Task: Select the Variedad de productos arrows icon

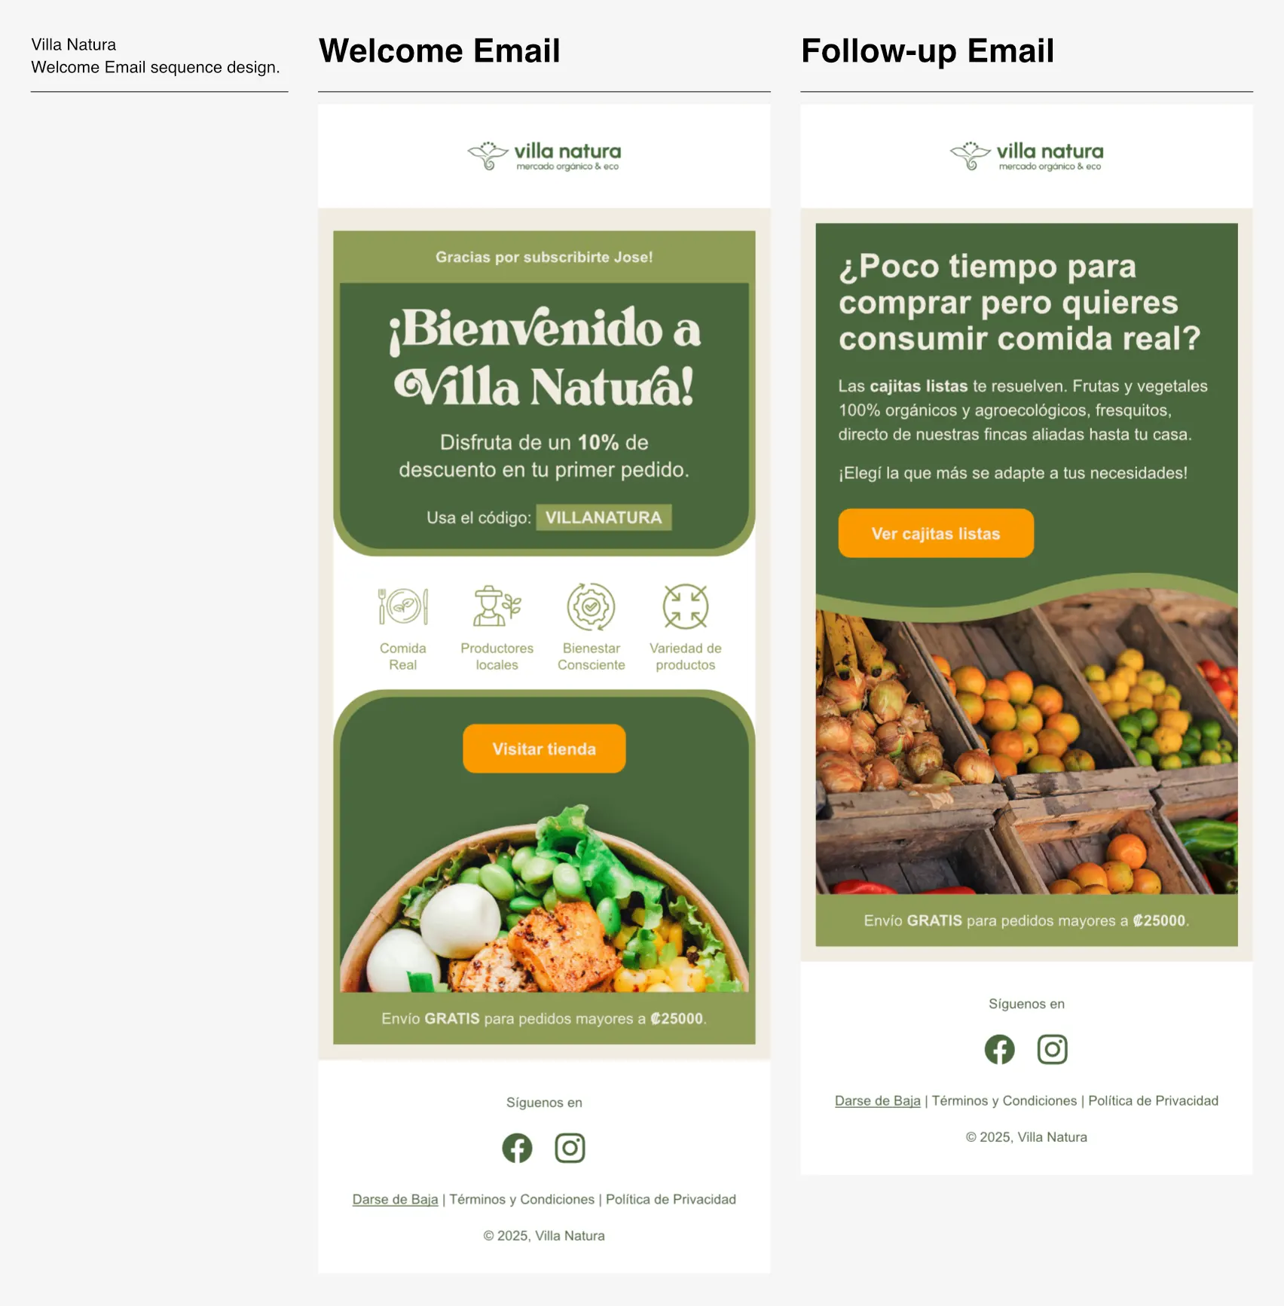Action: tap(685, 606)
